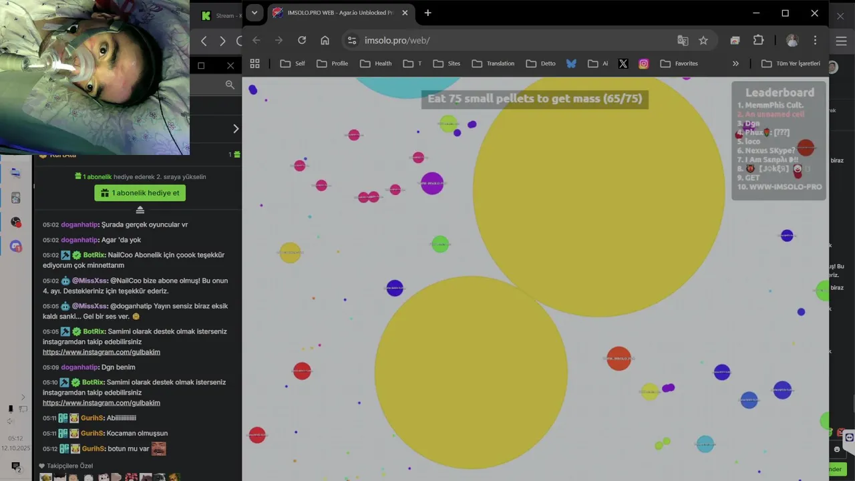The width and height of the screenshot is (855, 481).
Task: Collapse the gift banner eject arrow
Action: click(x=140, y=210)
